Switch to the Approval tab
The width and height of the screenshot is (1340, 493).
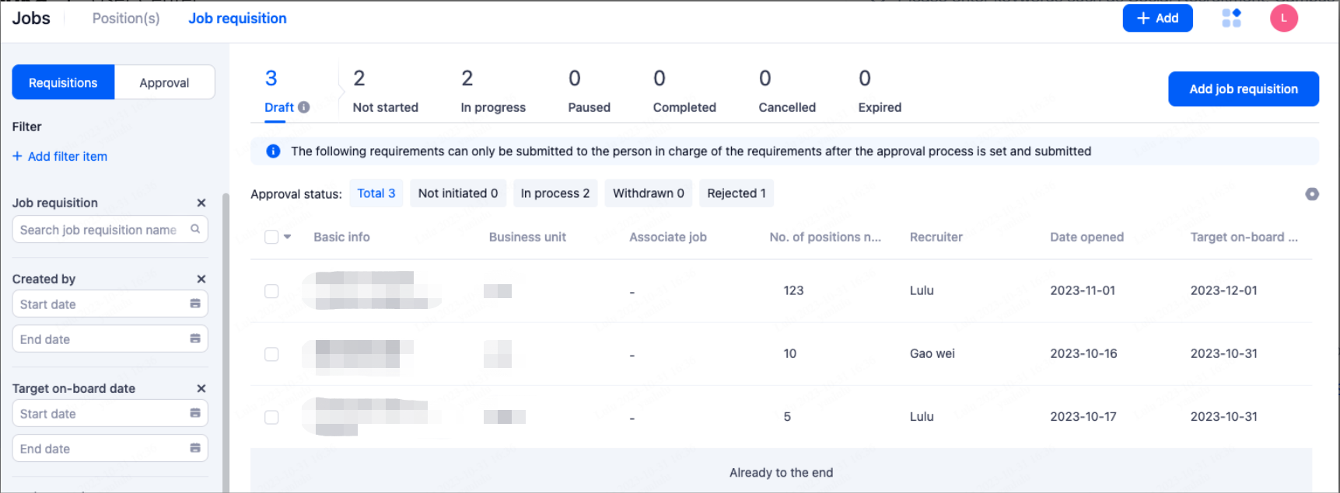pos(164,83)
